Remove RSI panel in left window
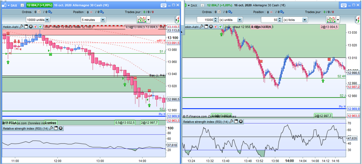Viewport: 362px width, 164px height. pyautogui.click(x=61, y=128)
